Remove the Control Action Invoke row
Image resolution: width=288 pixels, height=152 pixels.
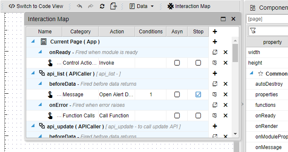point(226,63)
